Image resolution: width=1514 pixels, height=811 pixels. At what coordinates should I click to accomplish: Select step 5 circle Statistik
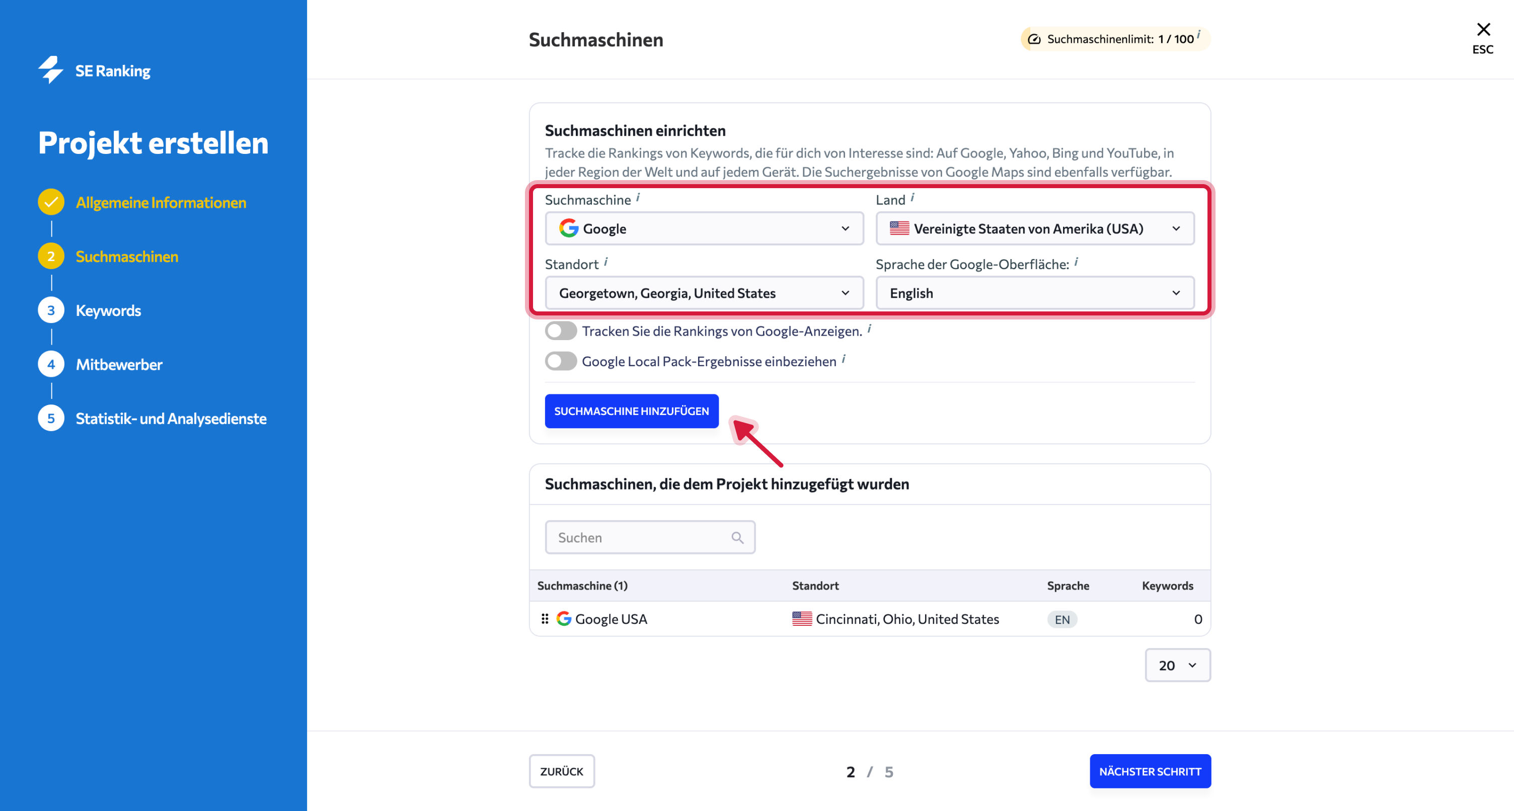click(51, 419)
